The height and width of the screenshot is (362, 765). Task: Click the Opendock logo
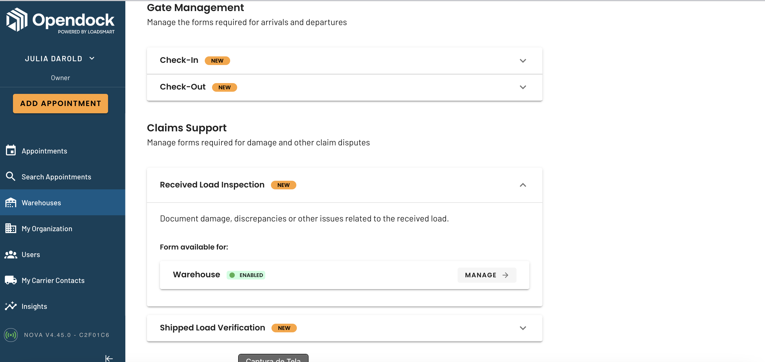[60, 20]
